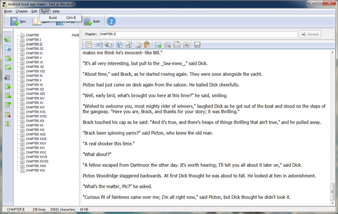Screen dimensions: 338x214
Task: Click the "What about?" line in the text
Action: (x=97, y=154)
